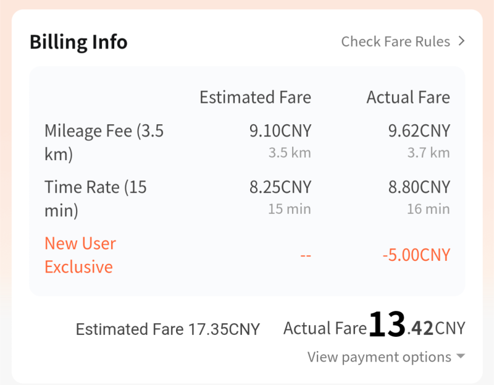Click the 3.7 km actual distance text
This screenshot has height=385, width=494.
pos(429,153)
